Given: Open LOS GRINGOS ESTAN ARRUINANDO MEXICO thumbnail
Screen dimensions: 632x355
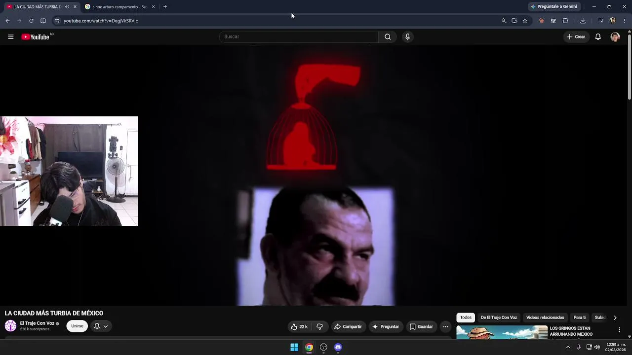Looking at the screenshot, I should [x=502, y=332].
